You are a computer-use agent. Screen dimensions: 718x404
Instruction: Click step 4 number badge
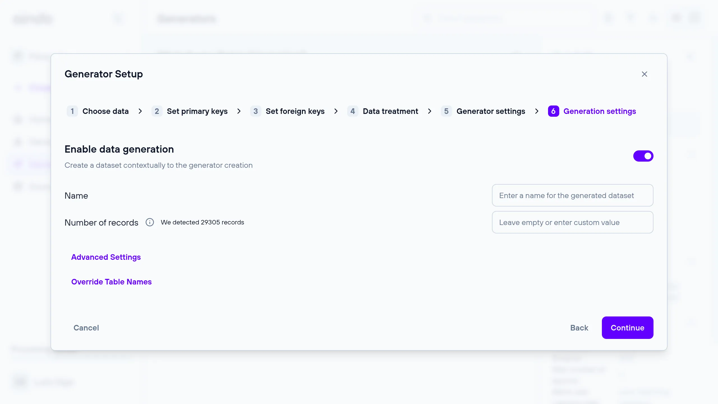pyautogui.click(x=353, y=111)
